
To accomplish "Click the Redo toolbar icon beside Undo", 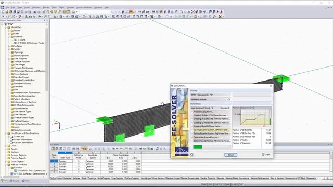I will 39,12.
